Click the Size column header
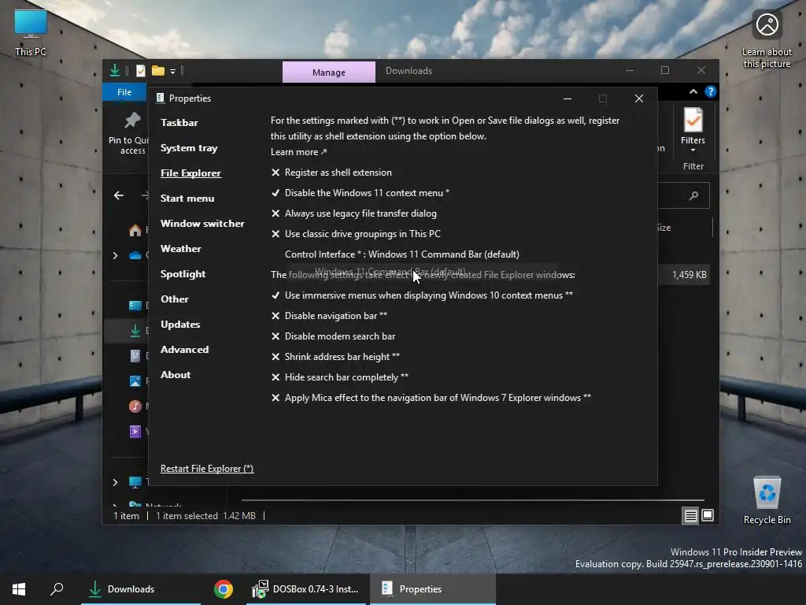Screen dimensions: 806x605 [664, 228]
